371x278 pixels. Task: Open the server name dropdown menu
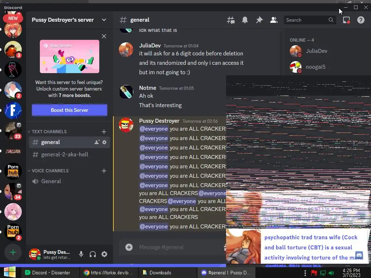tap(104, 20)
